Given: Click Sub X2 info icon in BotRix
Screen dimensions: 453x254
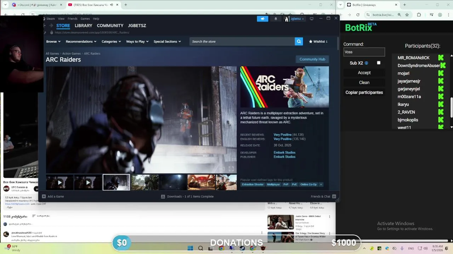Looking at the screenshot, I should pos(366,63).
